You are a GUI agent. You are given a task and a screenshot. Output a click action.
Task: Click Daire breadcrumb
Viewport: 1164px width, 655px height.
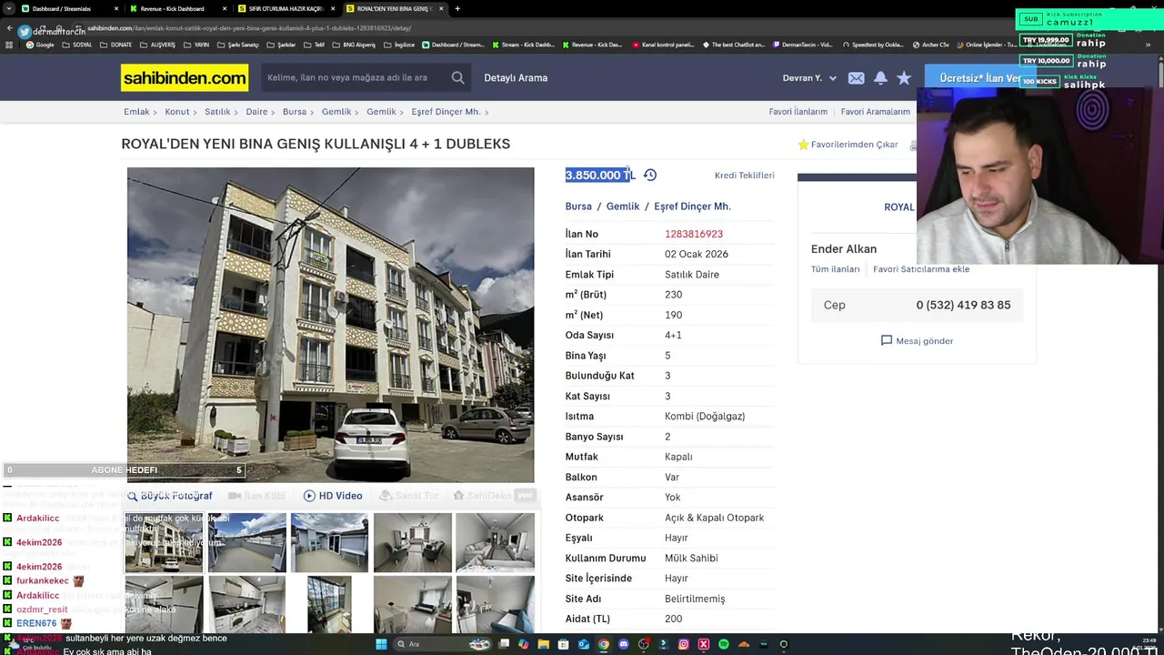tap(256, 111)
